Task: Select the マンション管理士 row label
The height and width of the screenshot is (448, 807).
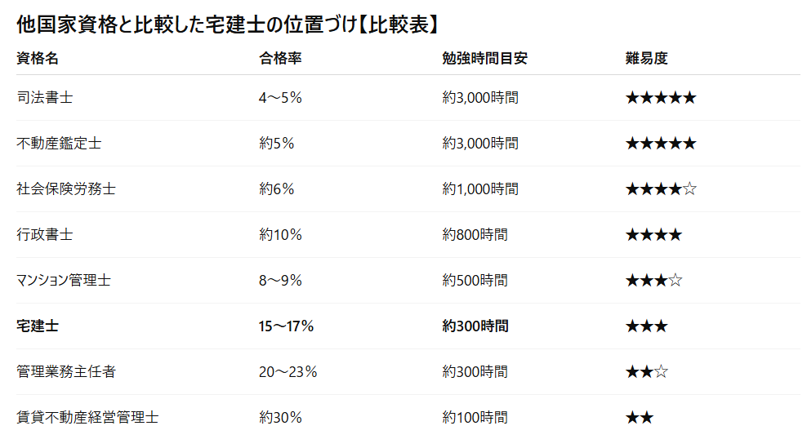Action: [63, 281]
